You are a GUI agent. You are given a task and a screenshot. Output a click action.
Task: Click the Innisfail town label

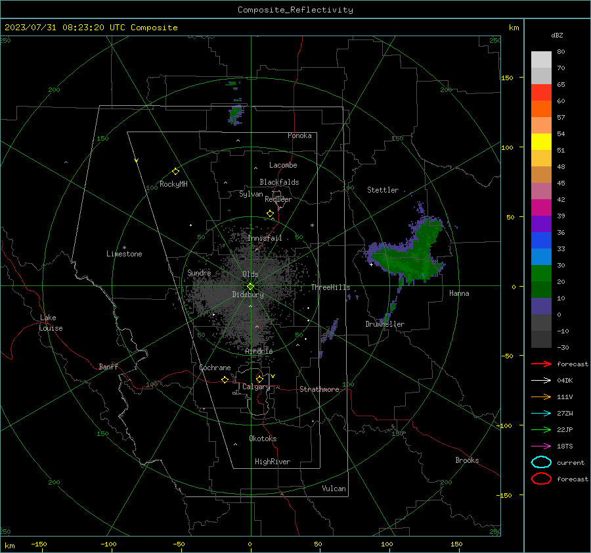click(x=265, y=238)
